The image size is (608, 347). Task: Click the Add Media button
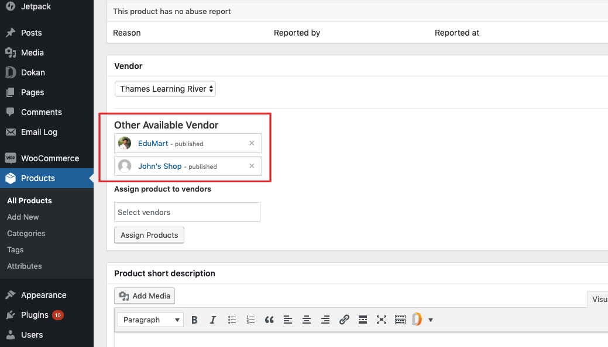145,296
